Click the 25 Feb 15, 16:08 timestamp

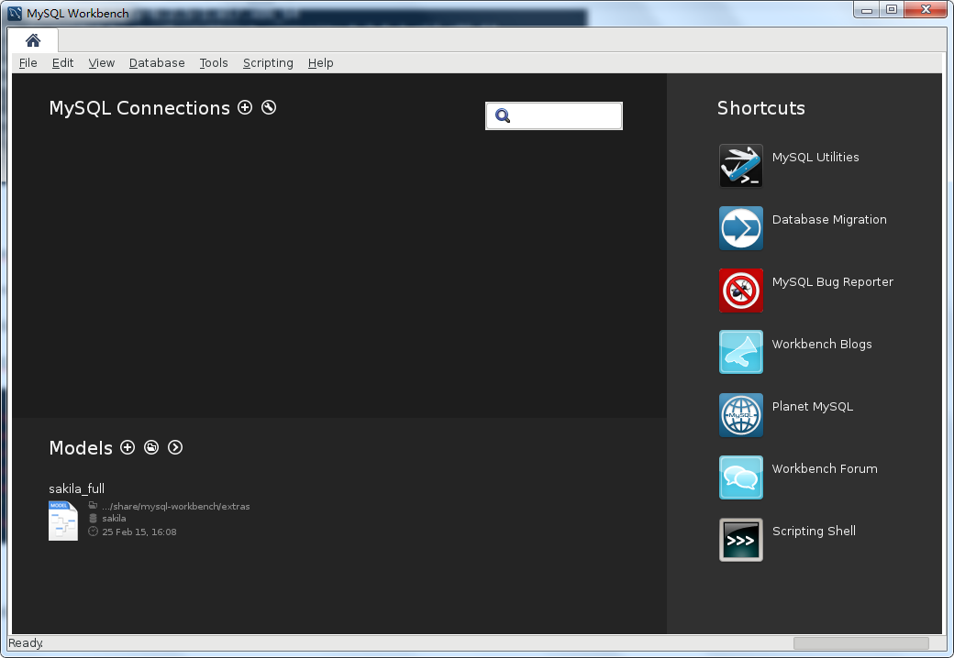(139, 532)
